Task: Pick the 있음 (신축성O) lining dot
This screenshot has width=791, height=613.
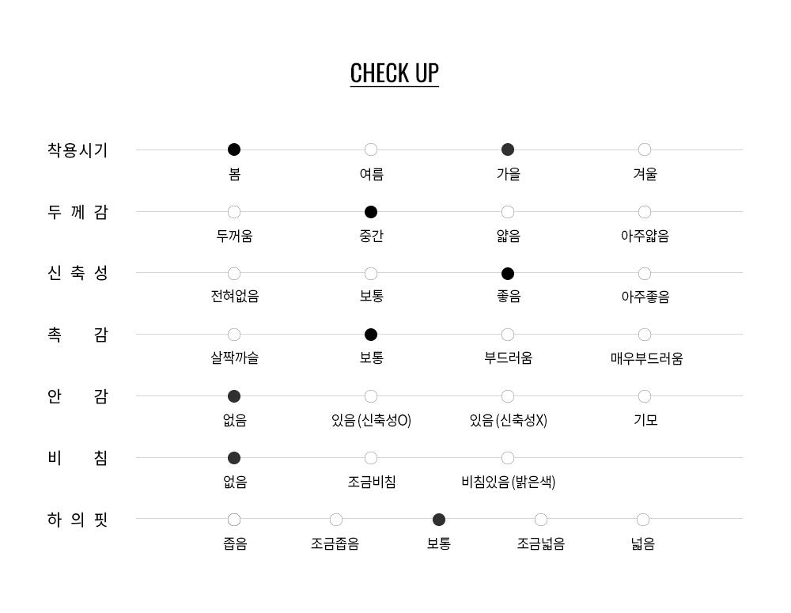Action: pyautogui.click(x=371, y=396)
